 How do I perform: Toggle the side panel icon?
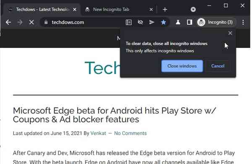pyautogui.click(x=189, y=22)
